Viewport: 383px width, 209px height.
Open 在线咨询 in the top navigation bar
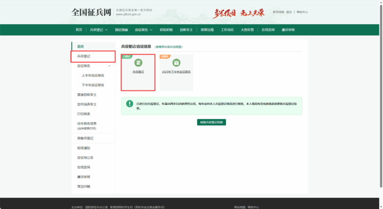(268, 30)
